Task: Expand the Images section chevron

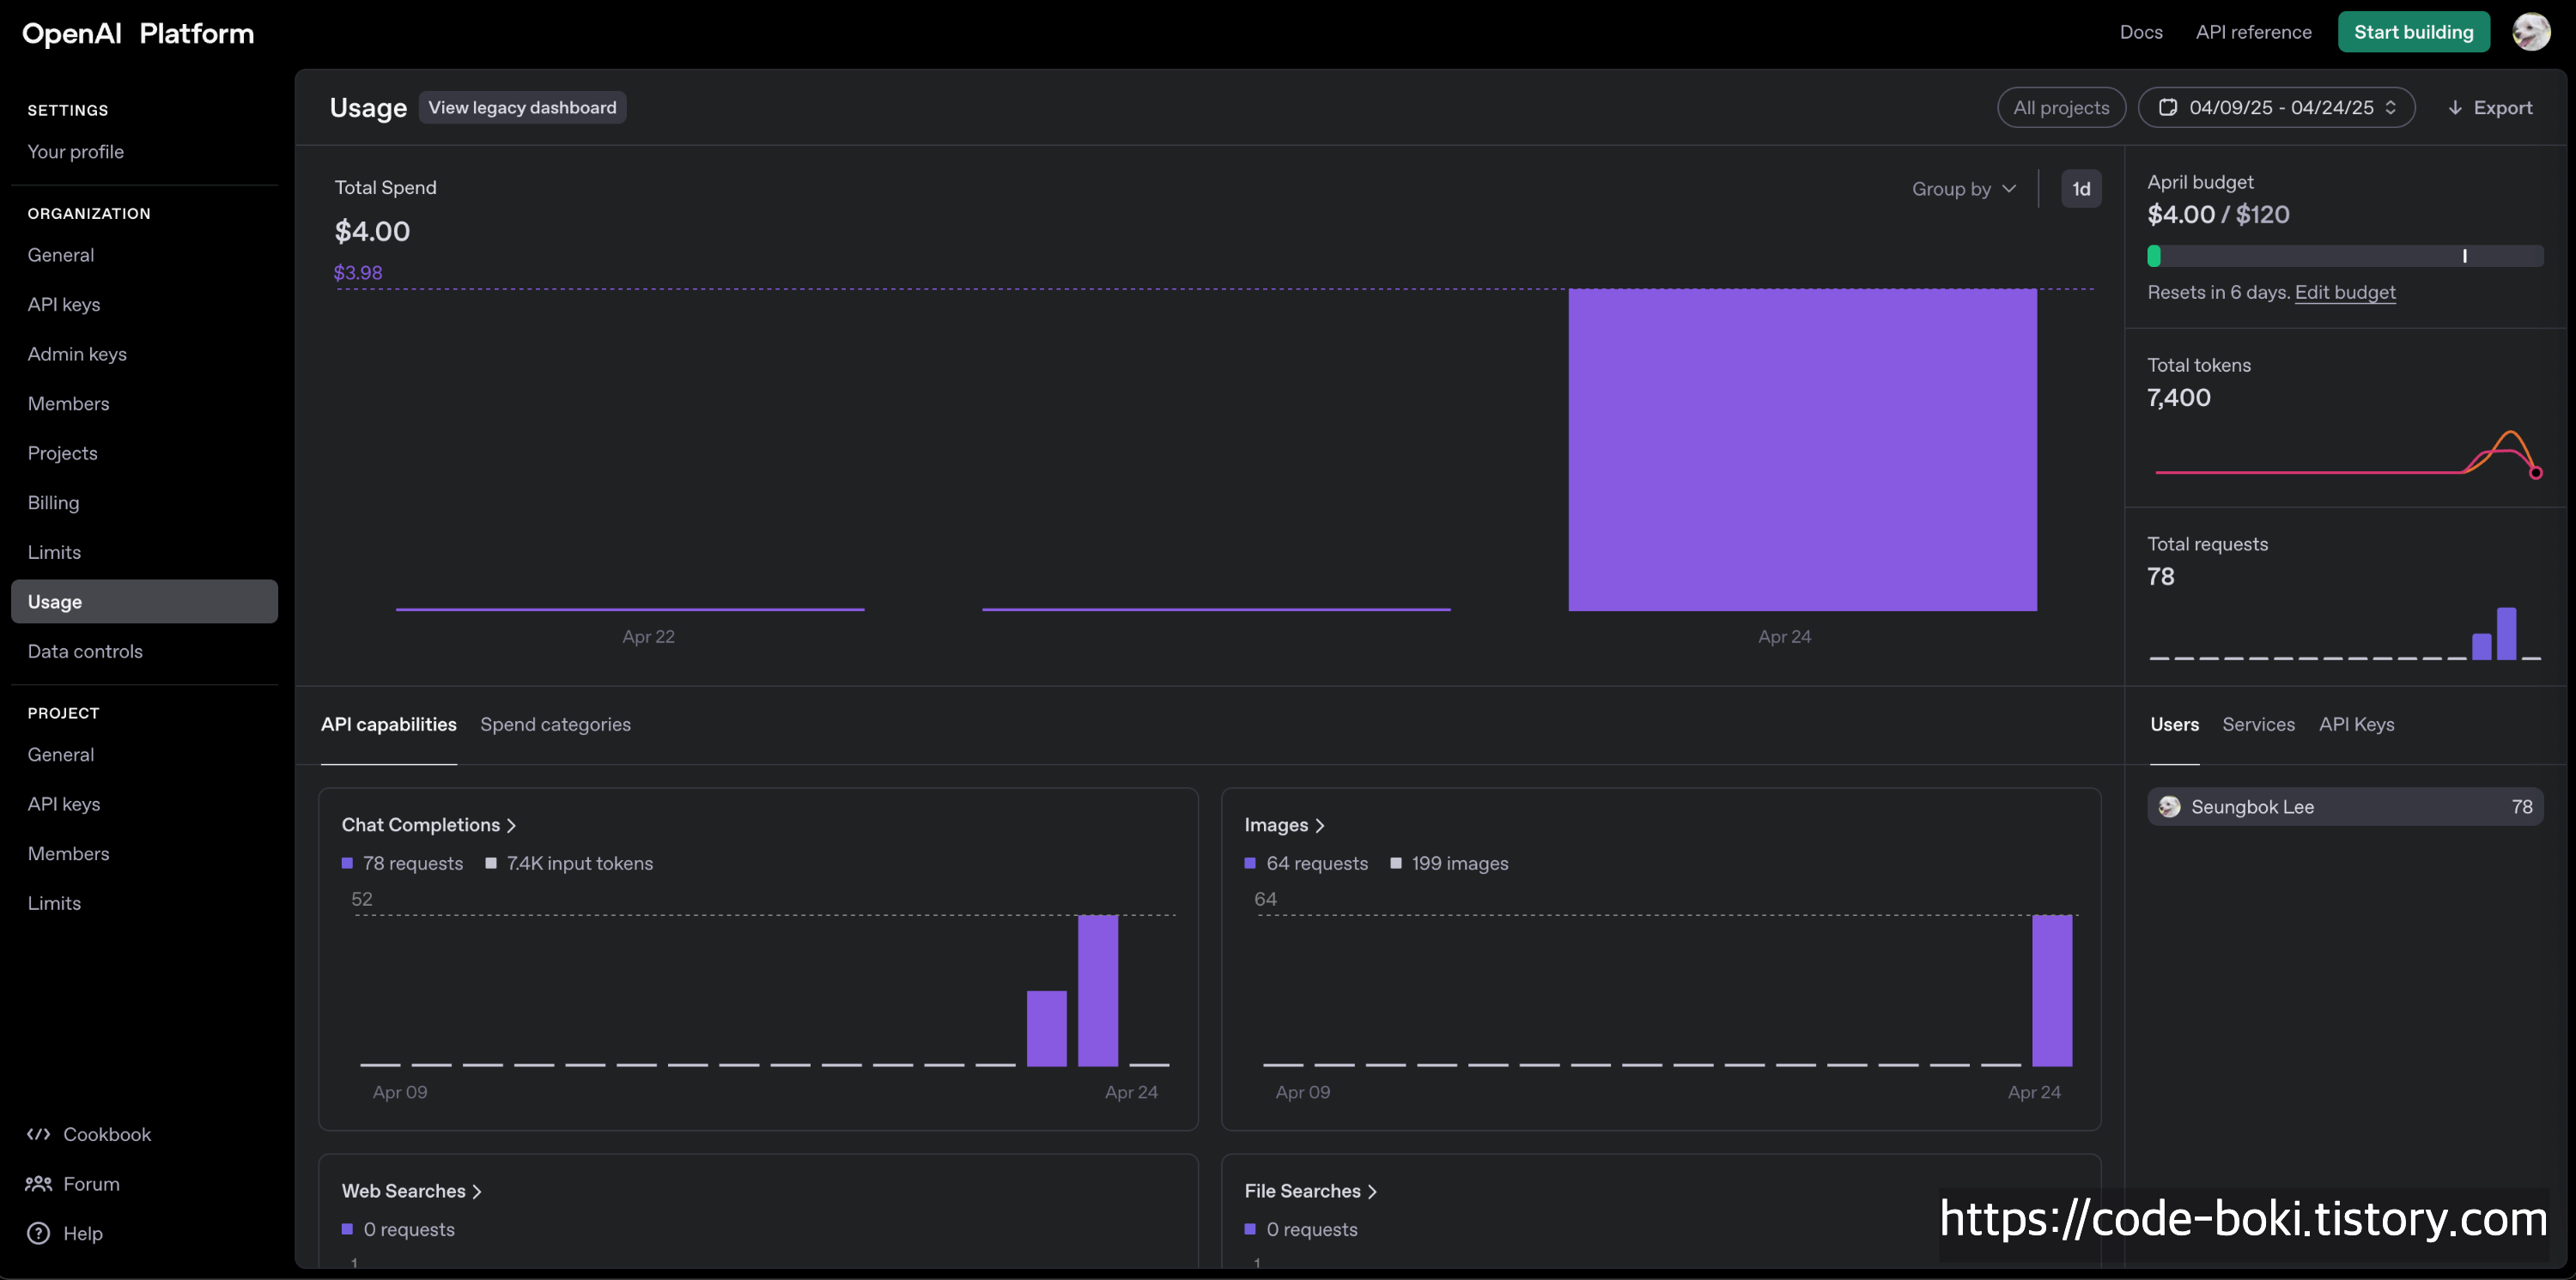Action: point(1319,826)
